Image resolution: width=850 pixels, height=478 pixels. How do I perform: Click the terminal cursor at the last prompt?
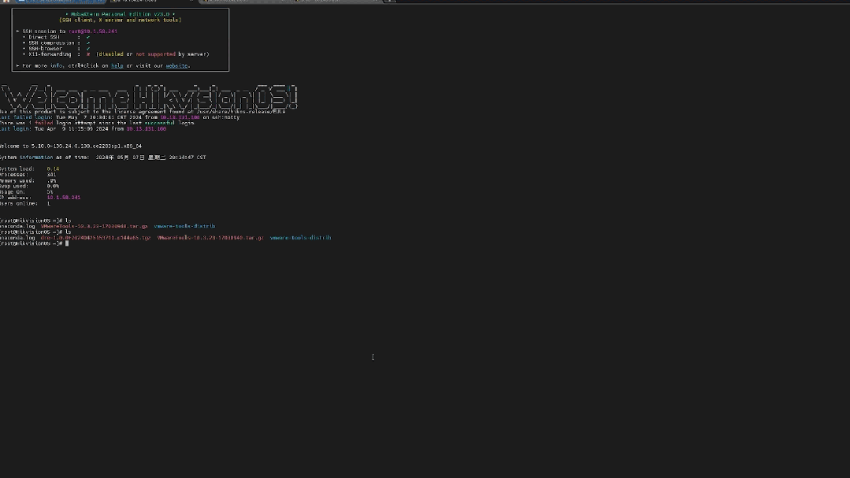(x=67, y=243)
